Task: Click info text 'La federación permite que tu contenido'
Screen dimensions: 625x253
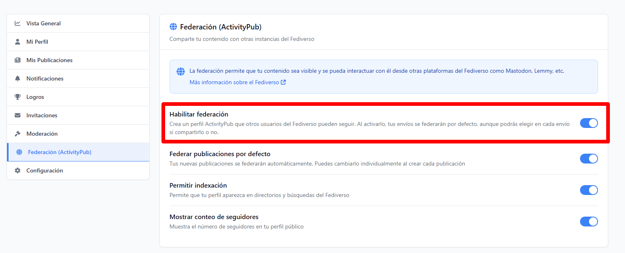Action: point(377,71)
